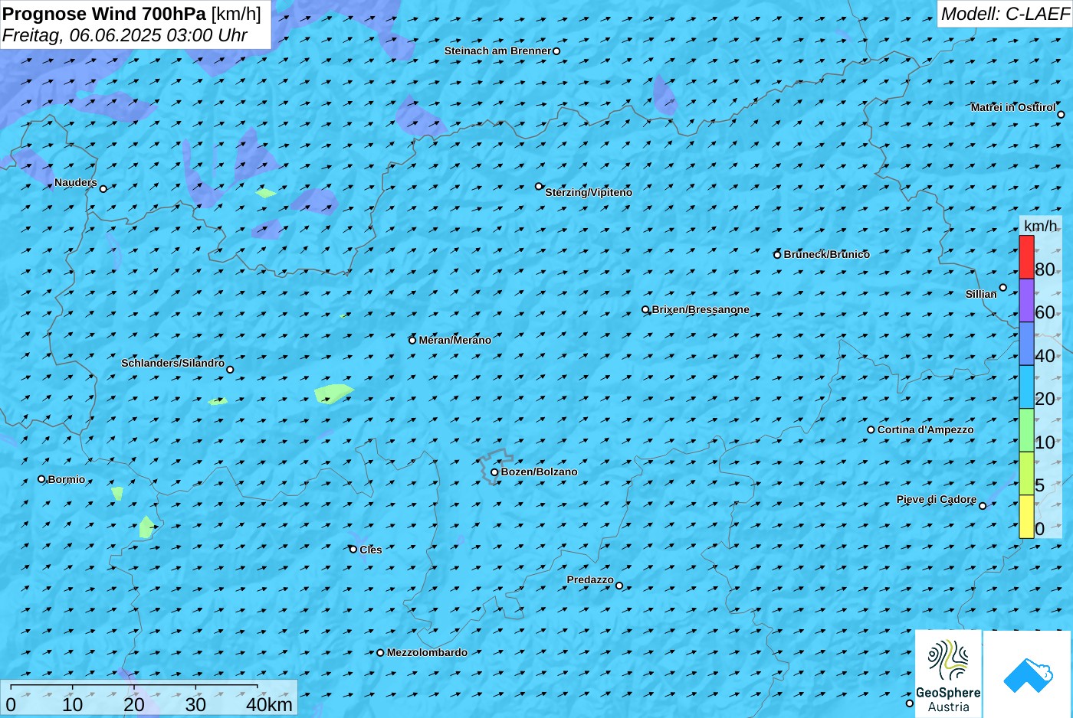1073x718 pixels.
Task: Click the purple 60 km/h legend color
Action: (x=1026, y=300)
